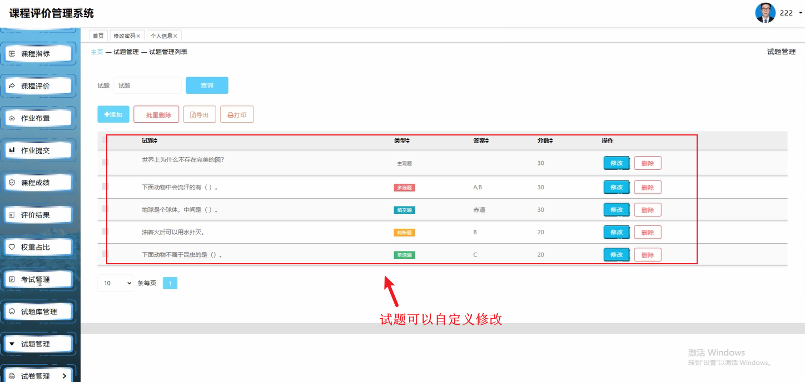The width and height of the screenshot is (805, 382).
Task: Focus the 试题 search input field
Action: tap(147, 86)
